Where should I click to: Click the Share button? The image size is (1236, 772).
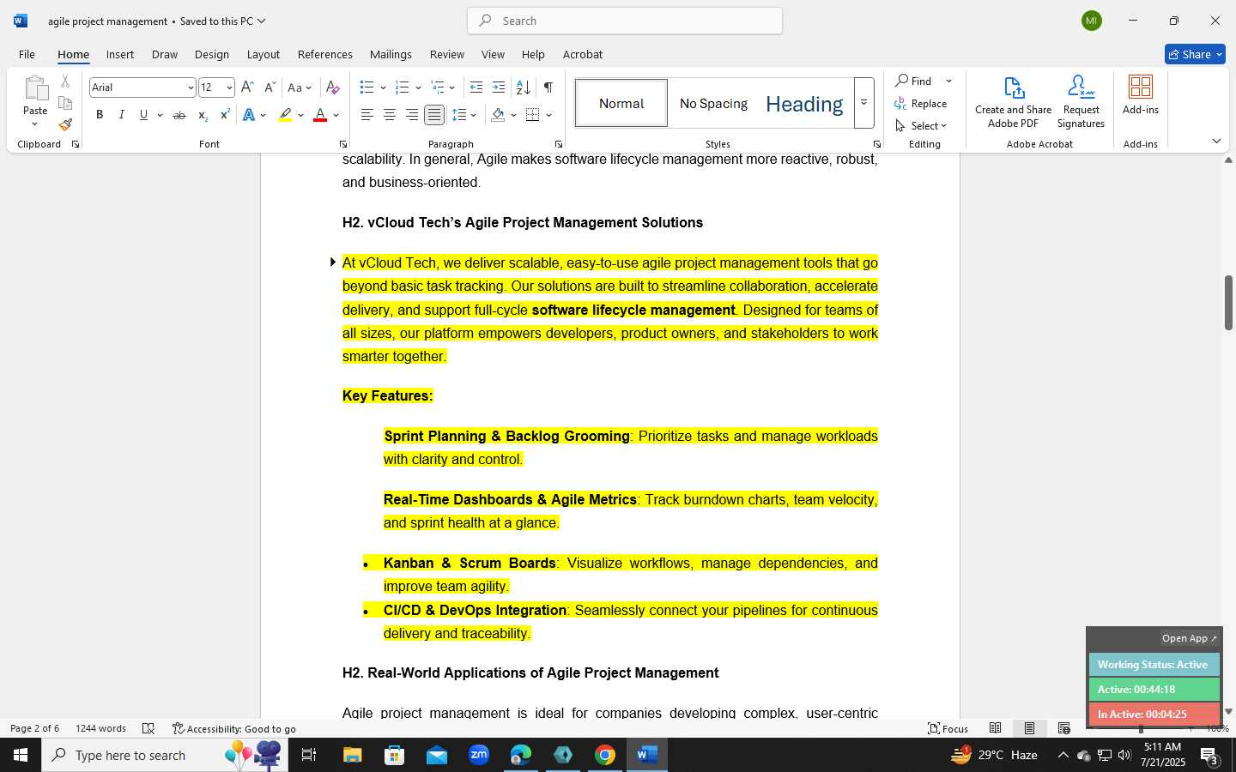point(1195,54)
